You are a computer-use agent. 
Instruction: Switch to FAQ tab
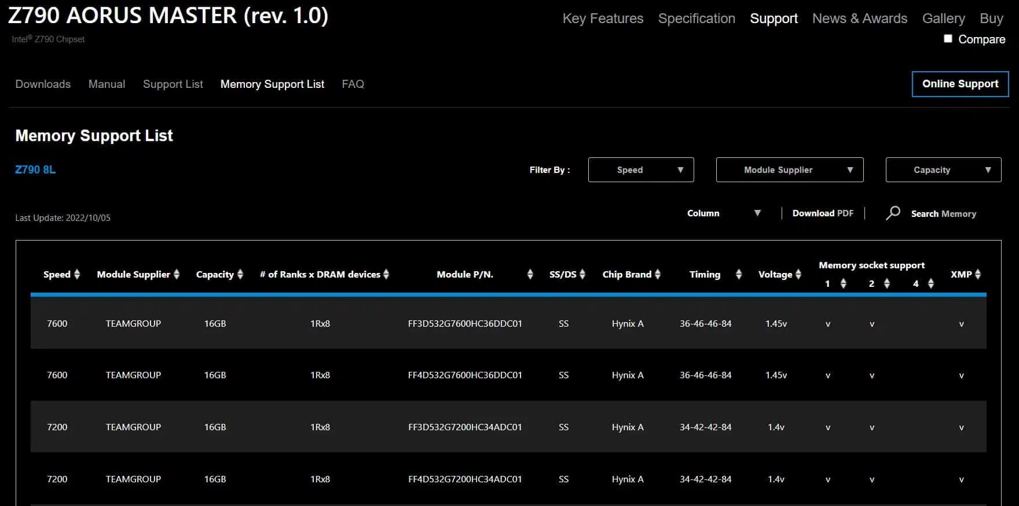click(353, 84)
